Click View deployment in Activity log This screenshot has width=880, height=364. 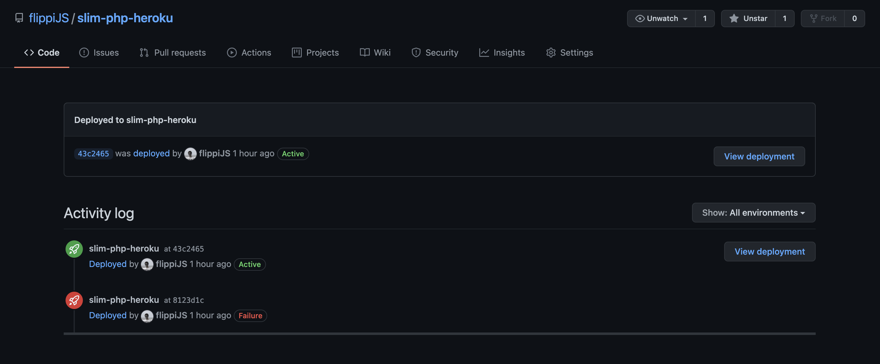[x=769, y=252]
